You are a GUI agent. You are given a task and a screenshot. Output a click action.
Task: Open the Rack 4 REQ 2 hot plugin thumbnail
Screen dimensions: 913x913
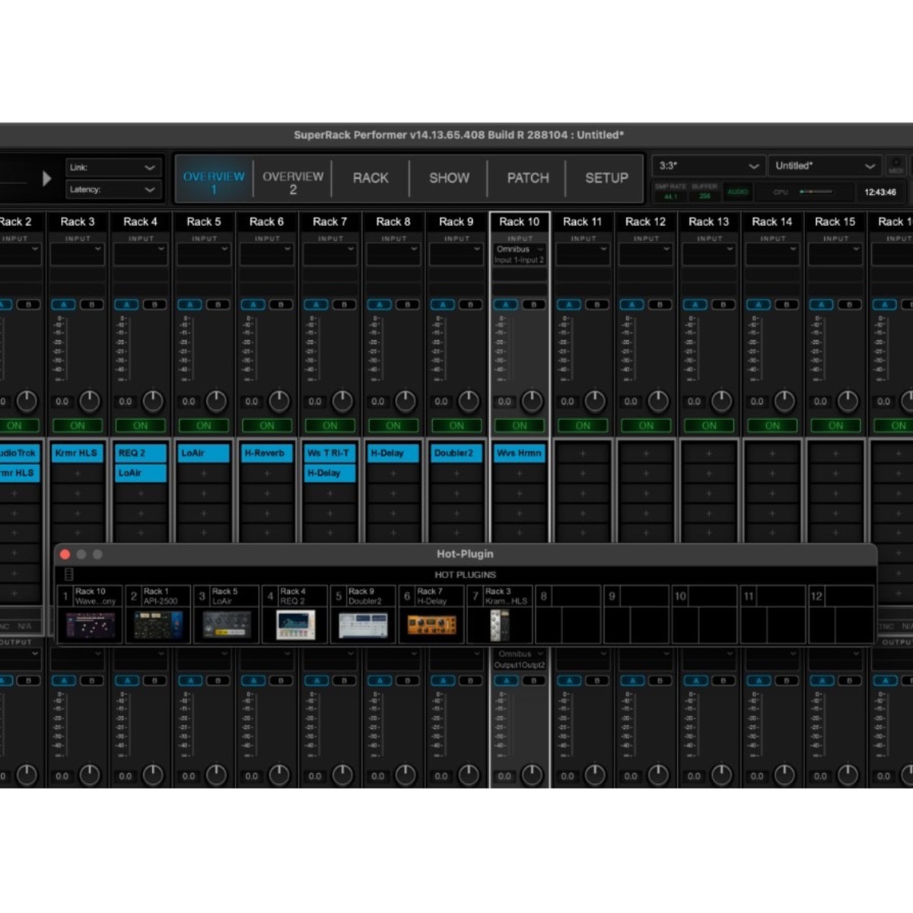pos(295,625)
